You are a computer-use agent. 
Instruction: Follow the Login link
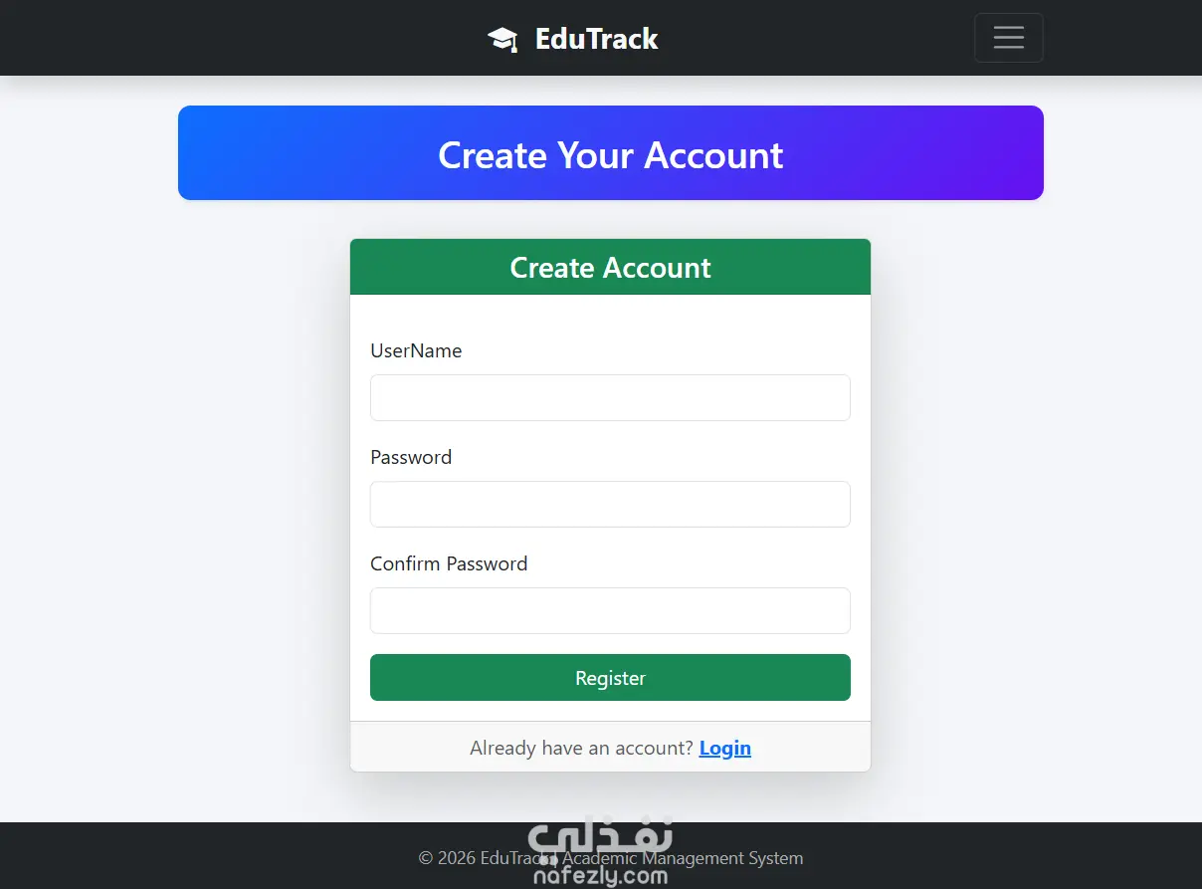coord(725,748)
